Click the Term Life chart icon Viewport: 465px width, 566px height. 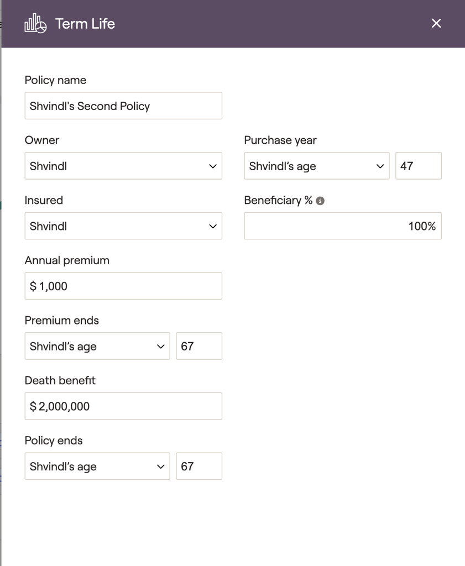click(35, 24)
